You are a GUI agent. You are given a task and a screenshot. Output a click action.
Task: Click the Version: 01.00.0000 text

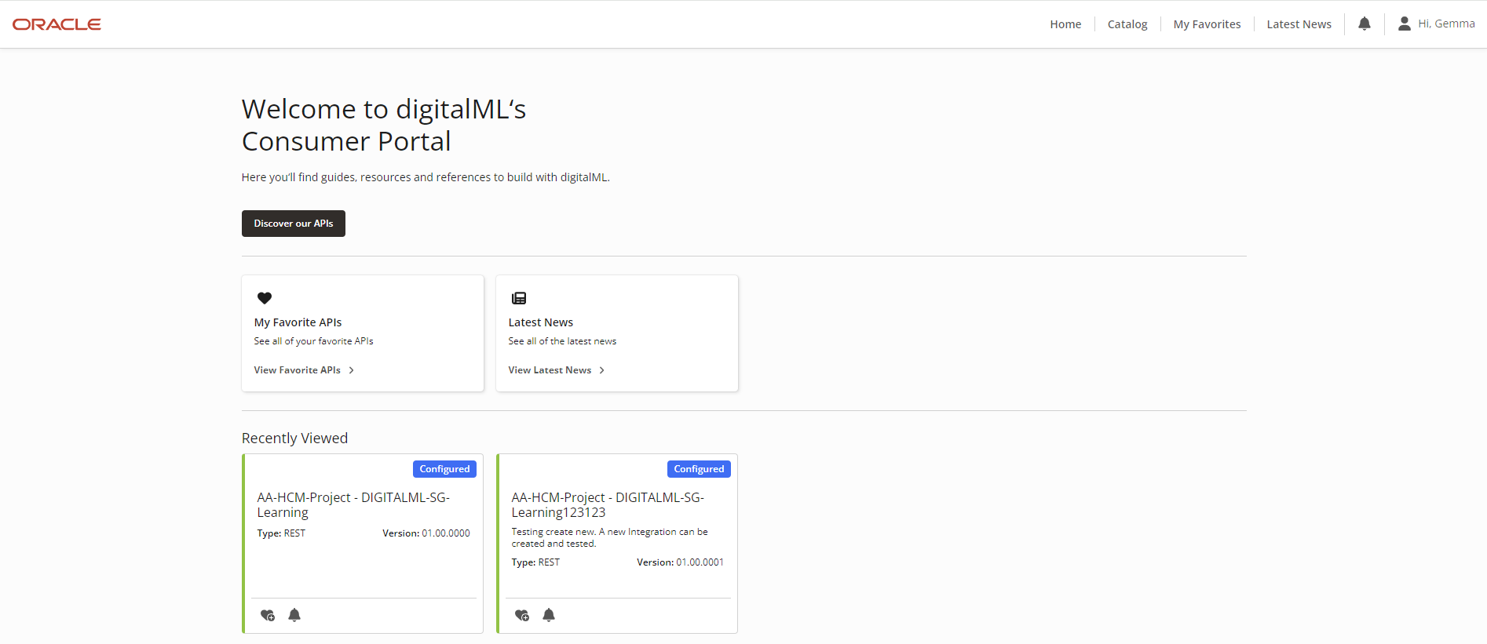point(426,533)
